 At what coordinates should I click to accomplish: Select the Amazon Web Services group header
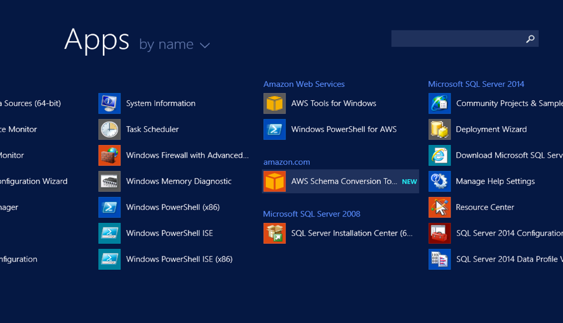point(304,84)
